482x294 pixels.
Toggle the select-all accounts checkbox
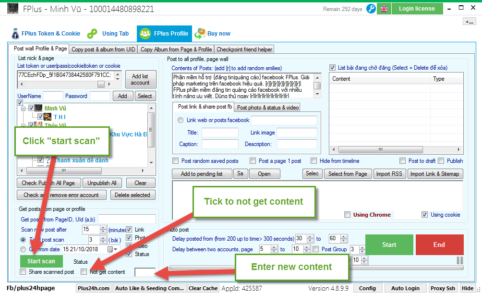tap(20, 102)
